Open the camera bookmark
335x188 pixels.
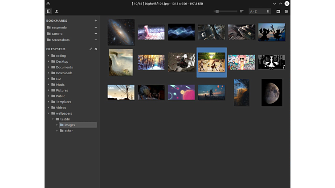coord(57,34)
